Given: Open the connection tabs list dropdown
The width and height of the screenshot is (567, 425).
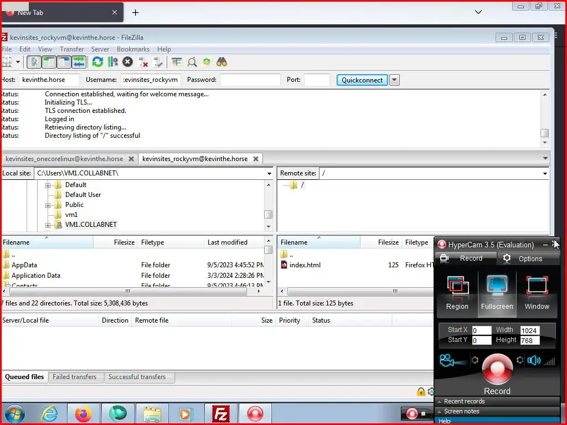Looking at the screenshot, I should [x=545, y=158].
